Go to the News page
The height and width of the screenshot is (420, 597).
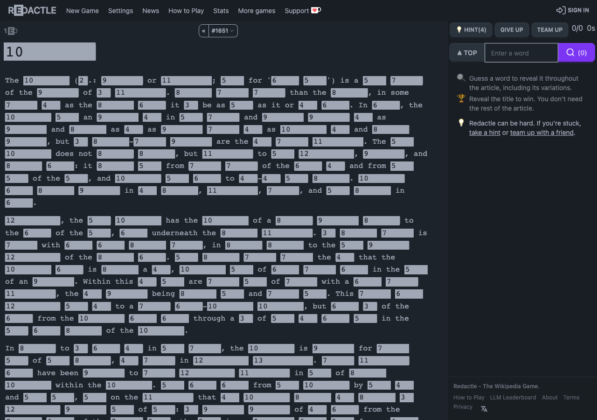point(151,11)
